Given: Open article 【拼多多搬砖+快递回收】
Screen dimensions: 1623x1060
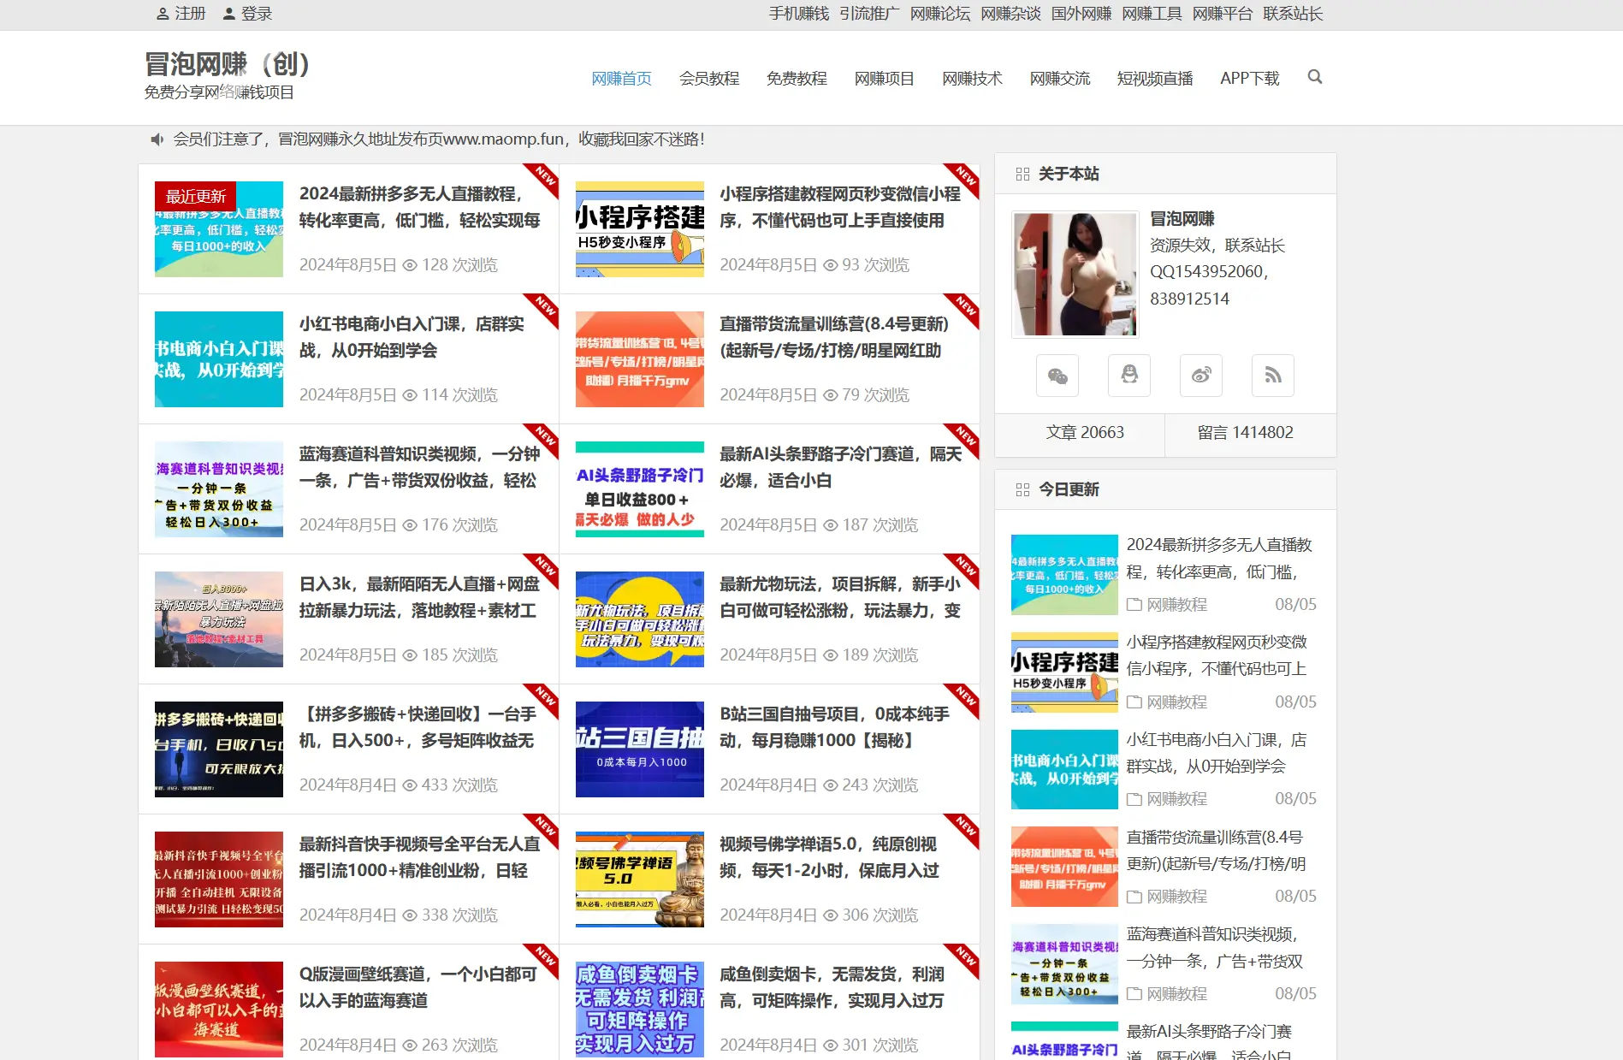Looking at the screenshot, I should [x=418, y=727].
